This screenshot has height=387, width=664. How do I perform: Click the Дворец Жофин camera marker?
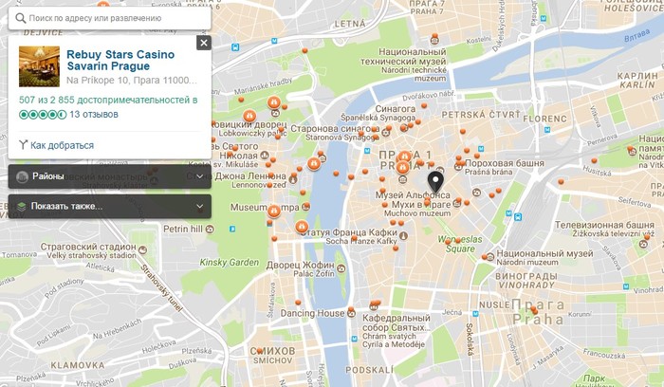(341, 268)
